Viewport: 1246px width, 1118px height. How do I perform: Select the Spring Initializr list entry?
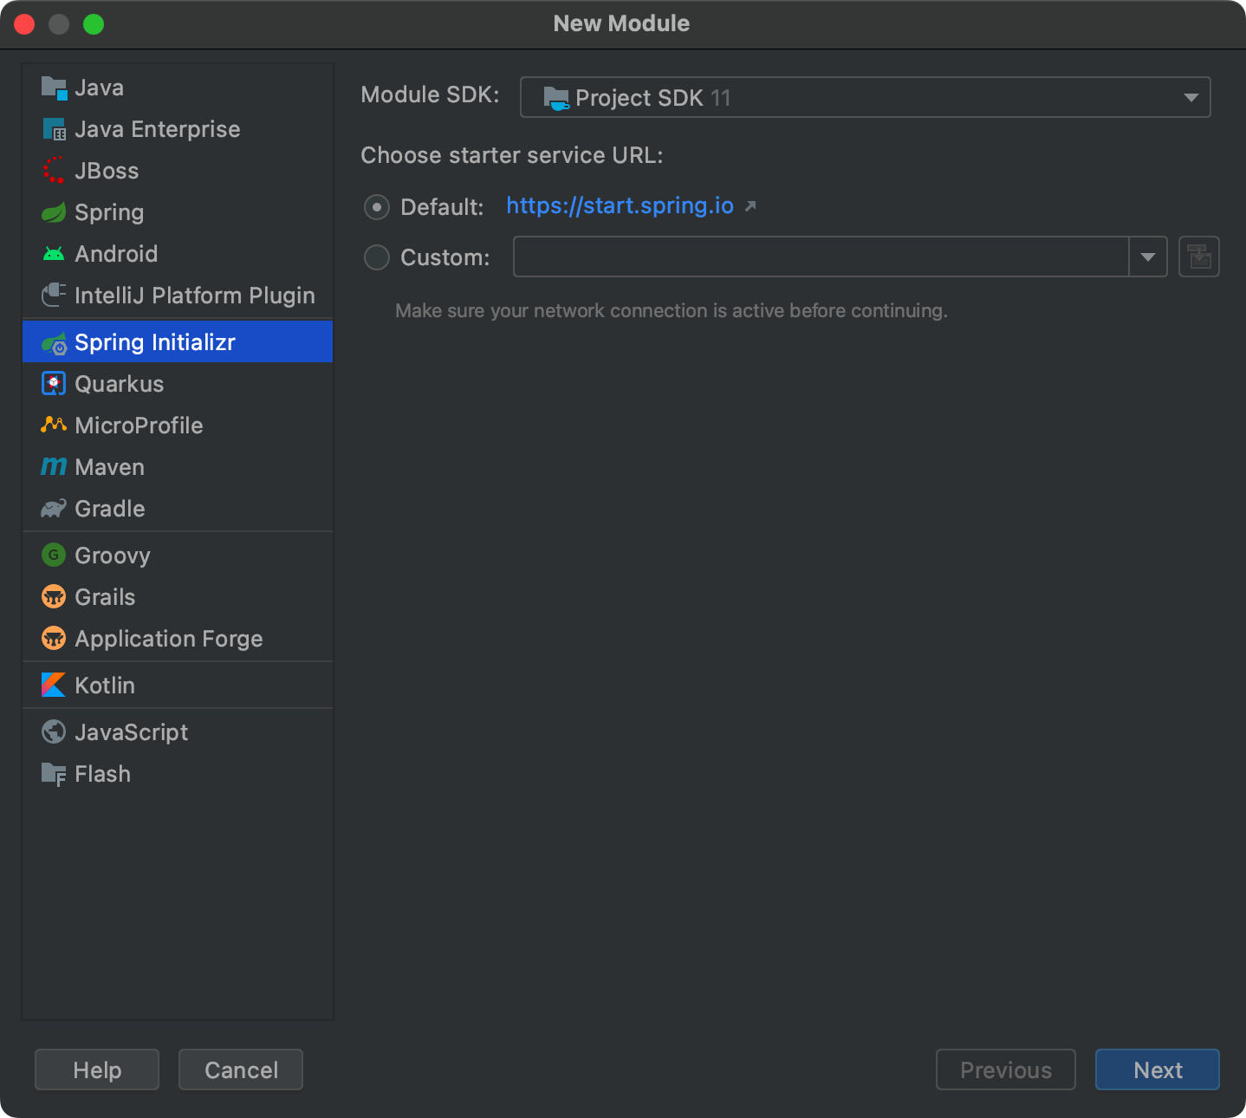(178, 342)
